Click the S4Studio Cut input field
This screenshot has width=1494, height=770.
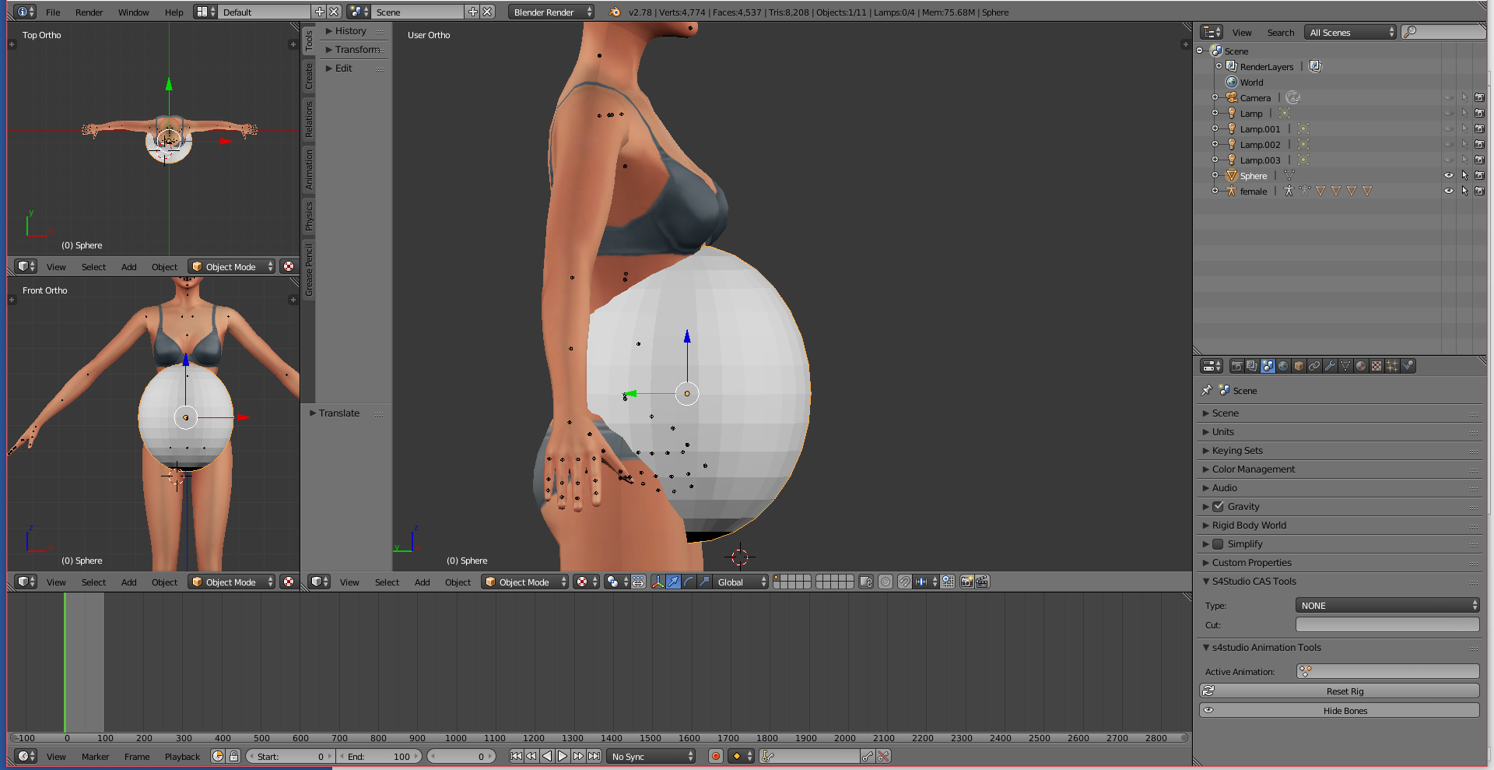1387,625
